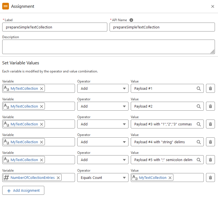Remove the NumberOfCollectionEntries variable pill

pos(58,178)
